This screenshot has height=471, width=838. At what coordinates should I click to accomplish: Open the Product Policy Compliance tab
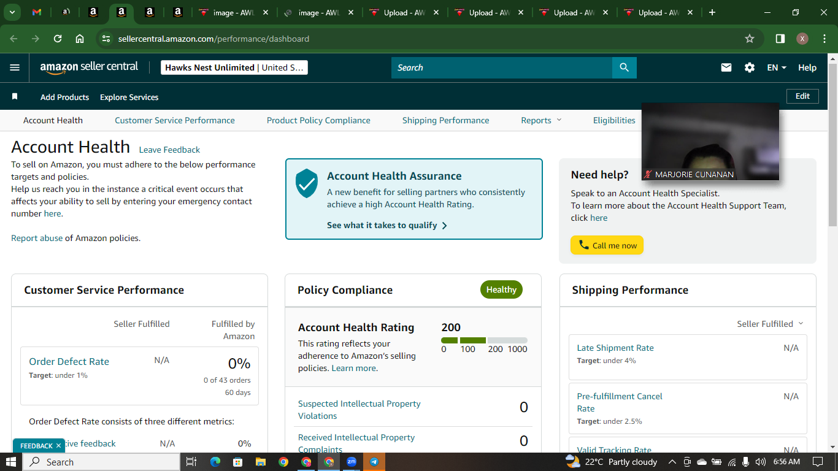(318, 120)
